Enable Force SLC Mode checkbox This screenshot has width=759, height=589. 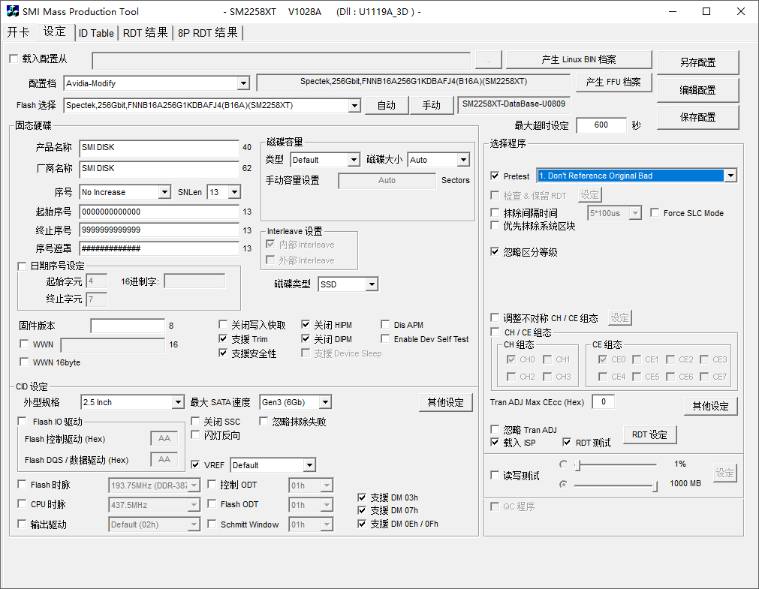(x=655, y=213)
